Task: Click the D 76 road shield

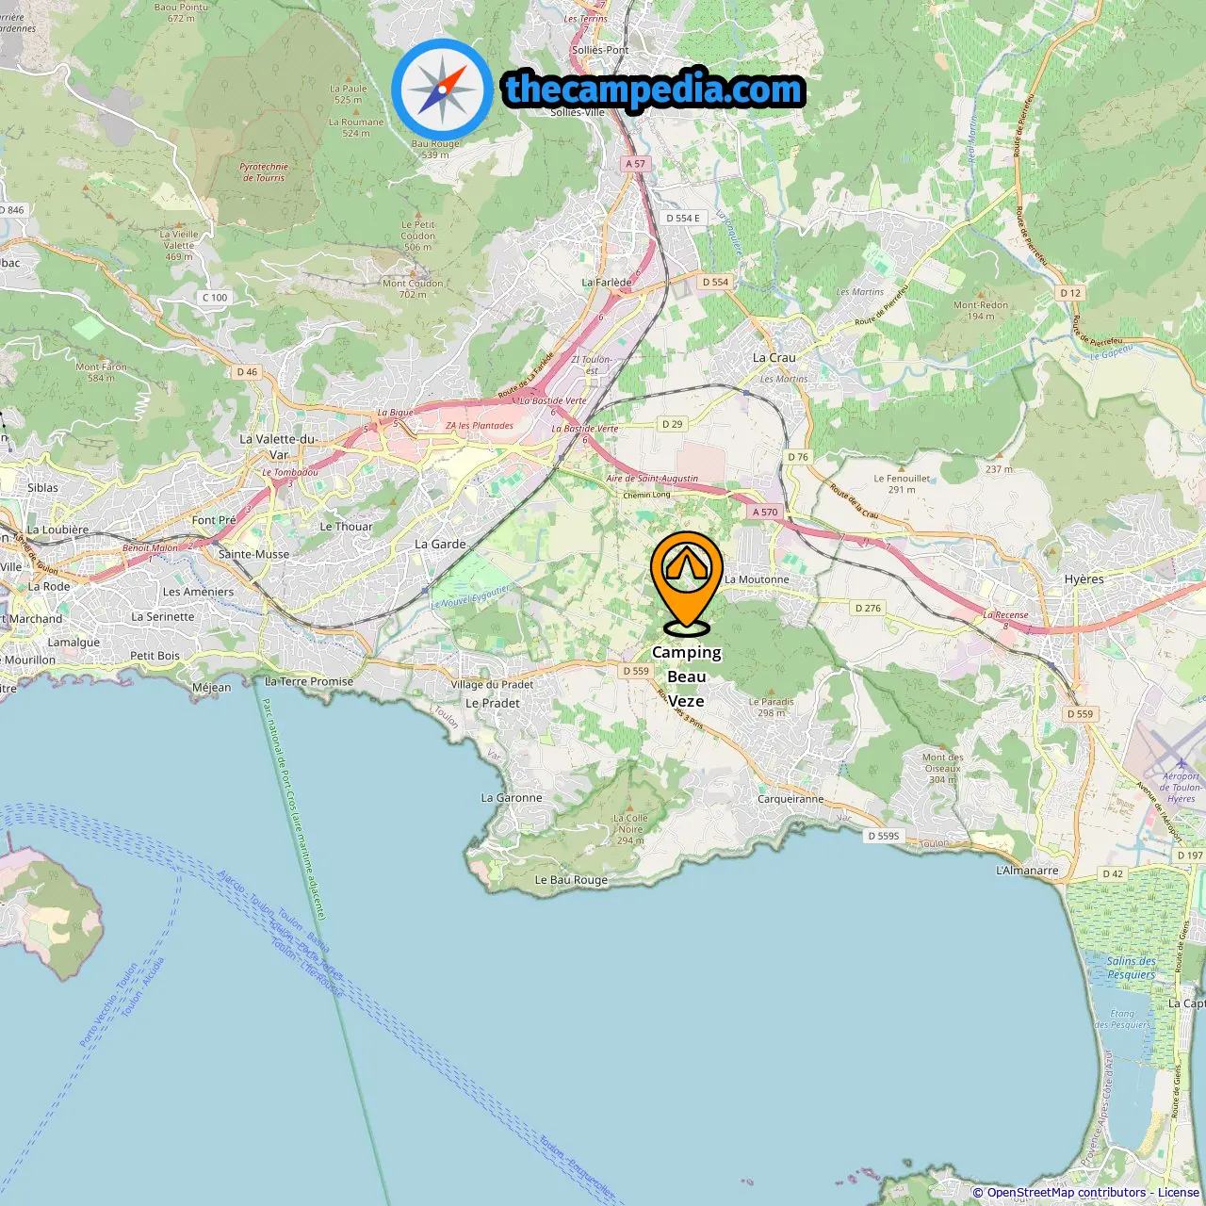Action: (x=798, y=457)
